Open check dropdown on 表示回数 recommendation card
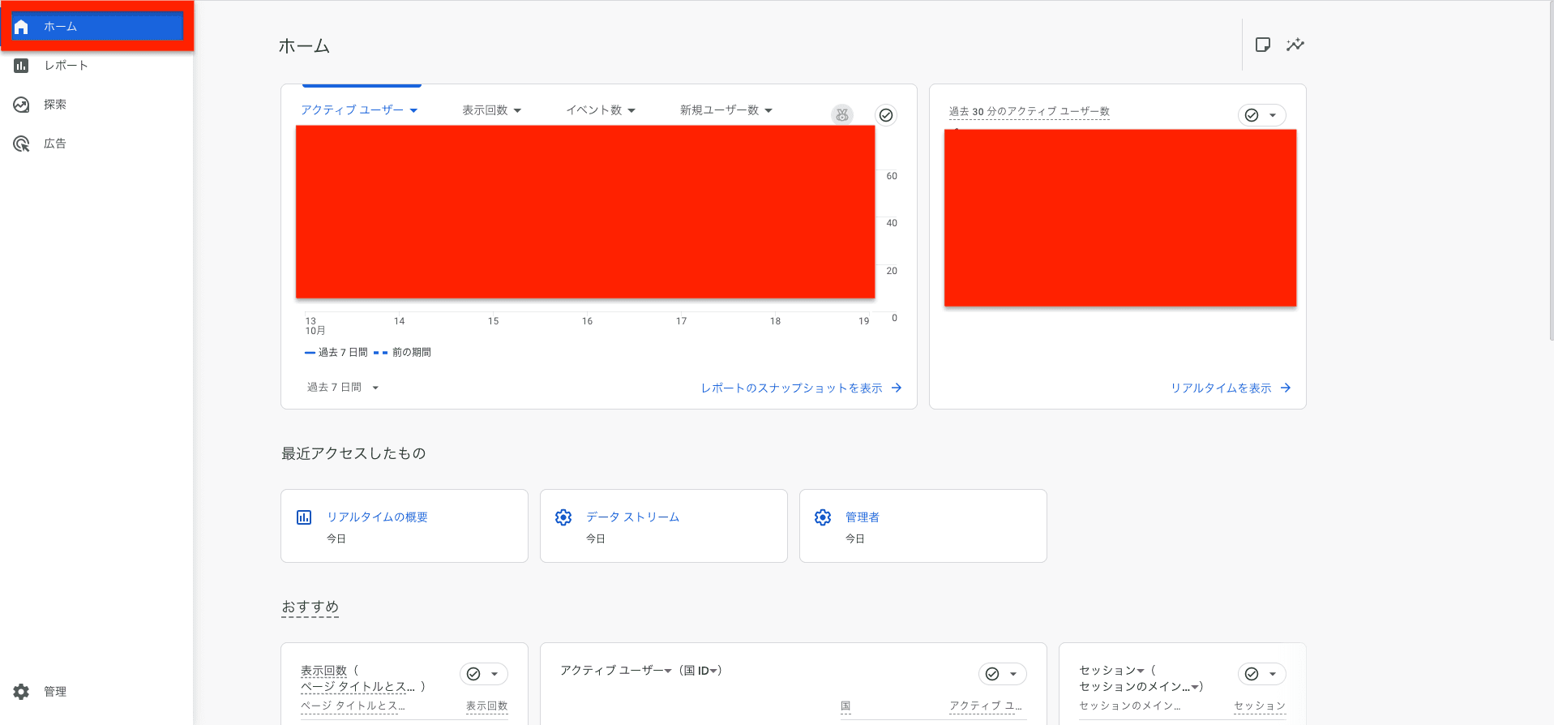 coord(483,674)
